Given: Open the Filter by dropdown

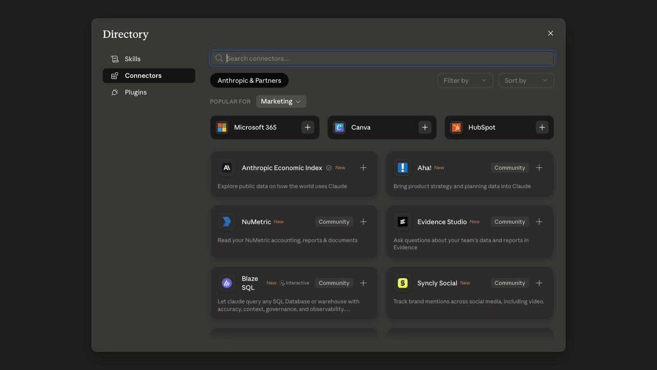Looking at the screenshot, I should [465, 81].
